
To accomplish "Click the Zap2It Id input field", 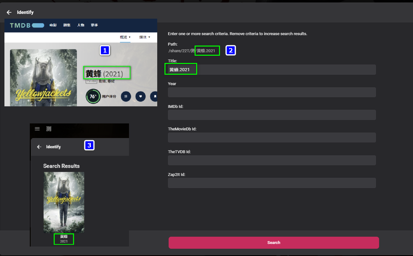I will (272, 183).
